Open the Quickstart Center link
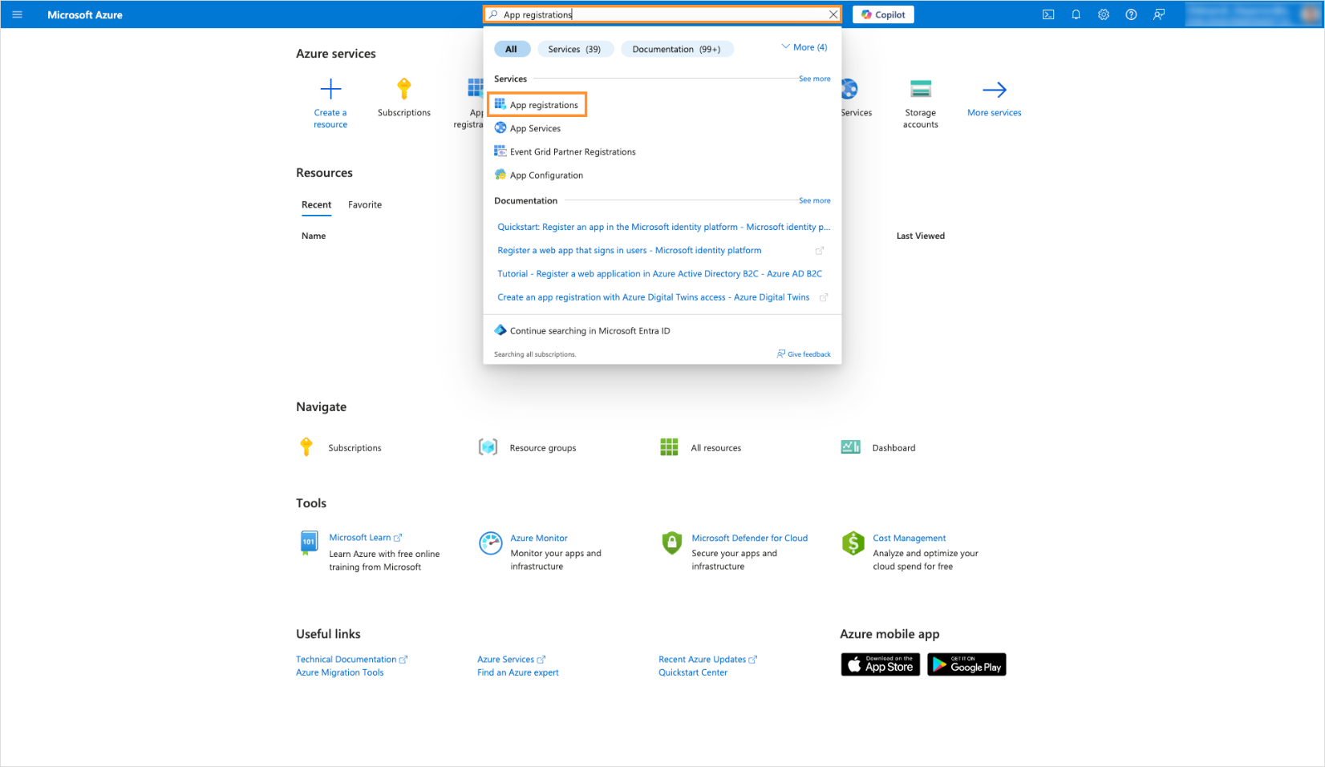The height and width of the screenshot is (767, 1325). [692, 672]
